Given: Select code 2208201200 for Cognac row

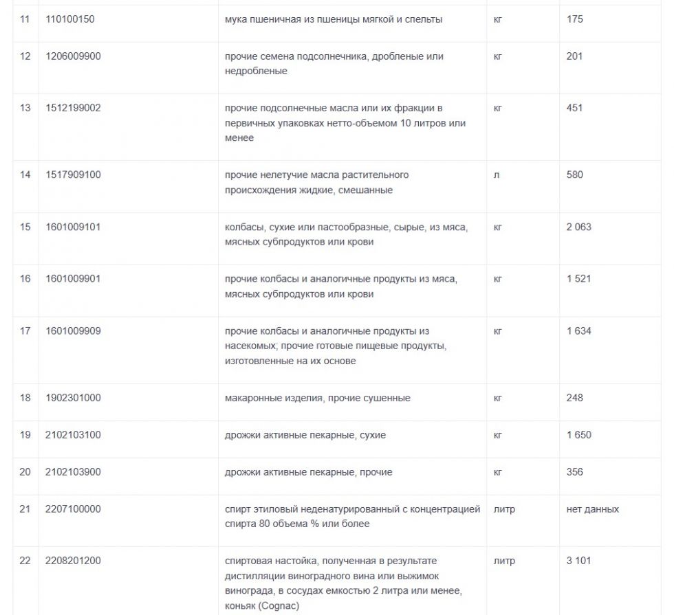Looking at the screenshot, I should coord(73,561).
